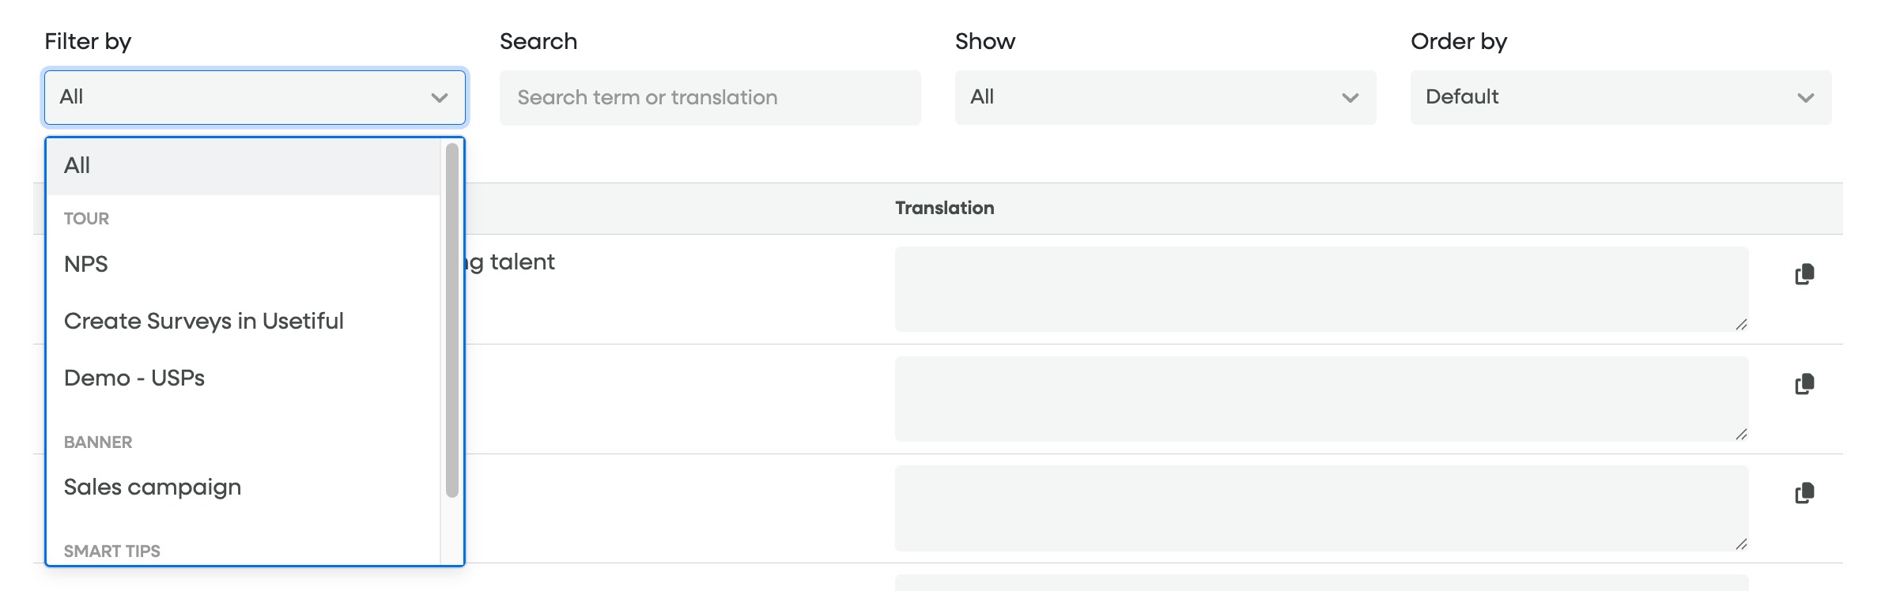Click copy icon beside first translation field
The width and height of the screenshot is (1885, 591).
click(x=1804, y=274)
